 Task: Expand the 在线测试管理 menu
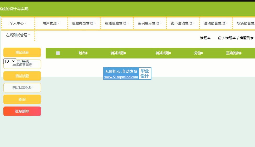pyautogui.click(x=18, y=35)
